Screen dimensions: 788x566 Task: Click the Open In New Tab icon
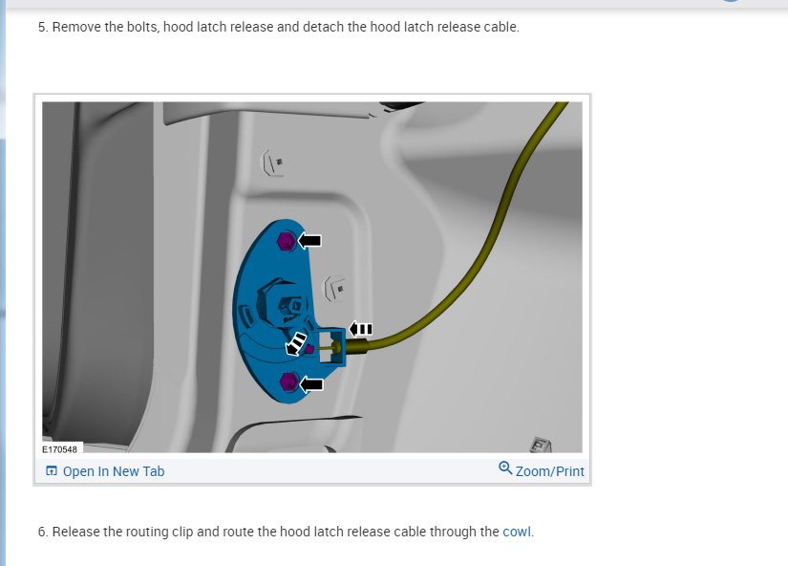click(x=52, y=471)
